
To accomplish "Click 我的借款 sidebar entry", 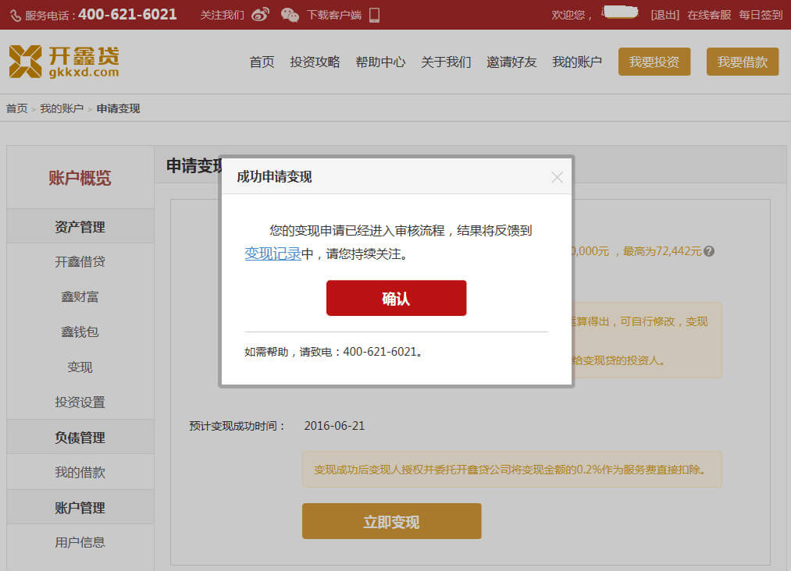I will (80, 473).
